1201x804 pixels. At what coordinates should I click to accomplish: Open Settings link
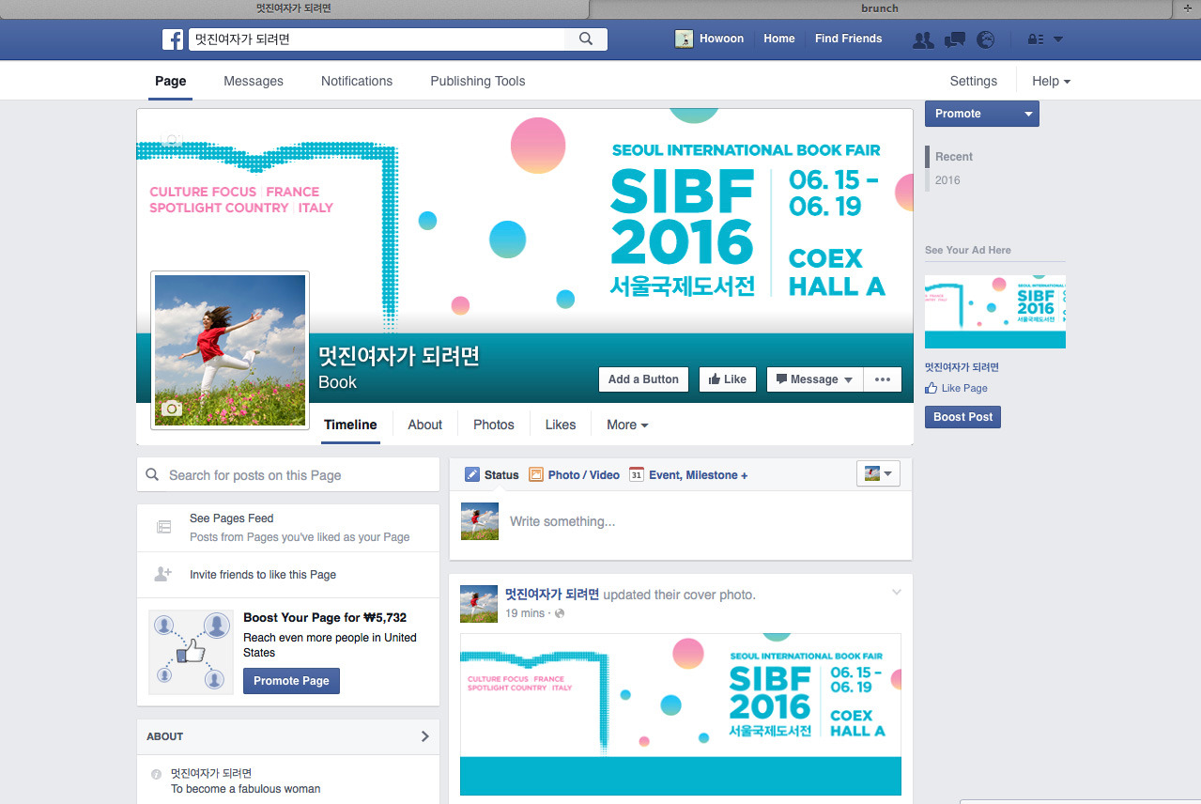974,81
